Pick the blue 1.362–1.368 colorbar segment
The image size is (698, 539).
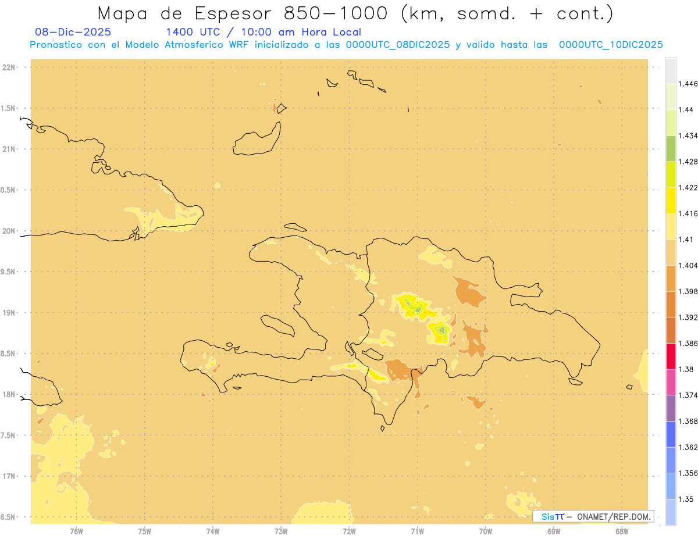pos(671,434)
